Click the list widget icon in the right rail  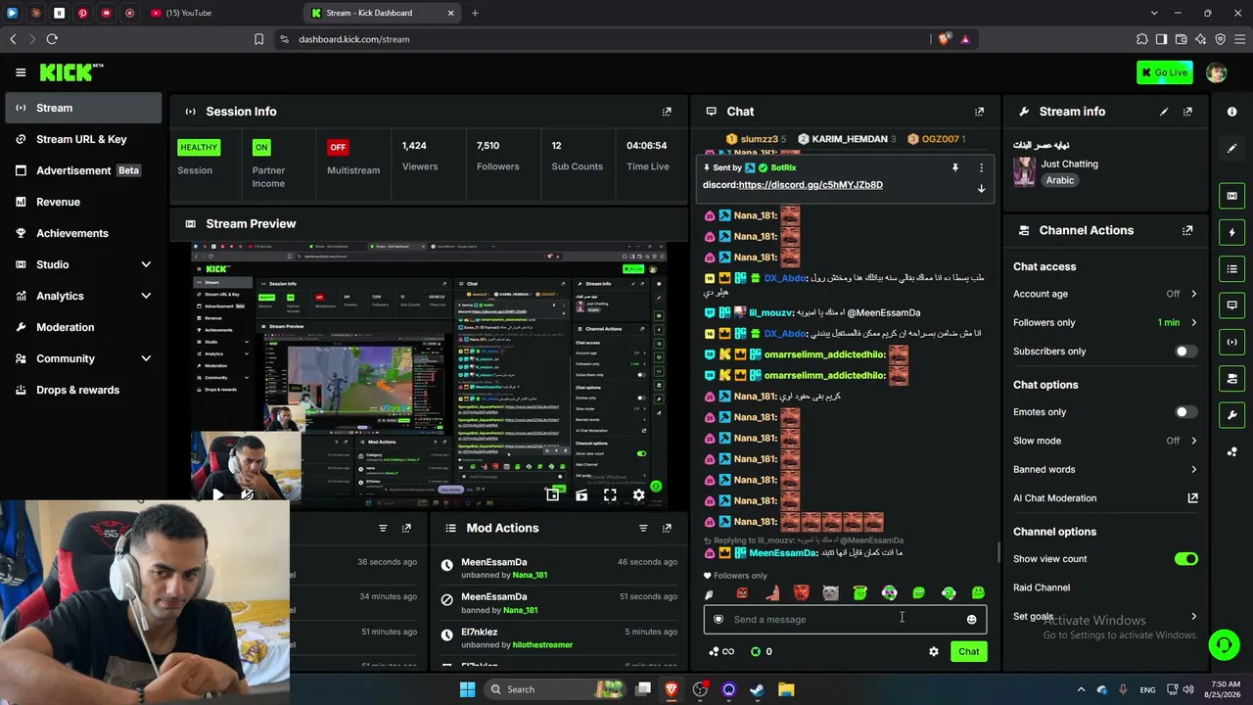[x=1231, y=269]
